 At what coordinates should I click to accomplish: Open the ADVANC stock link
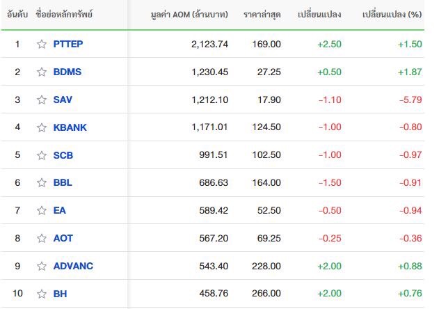(73, 266)
